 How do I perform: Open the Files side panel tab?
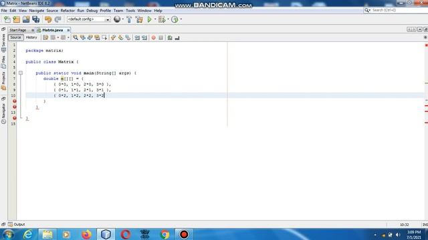point(3,62)
